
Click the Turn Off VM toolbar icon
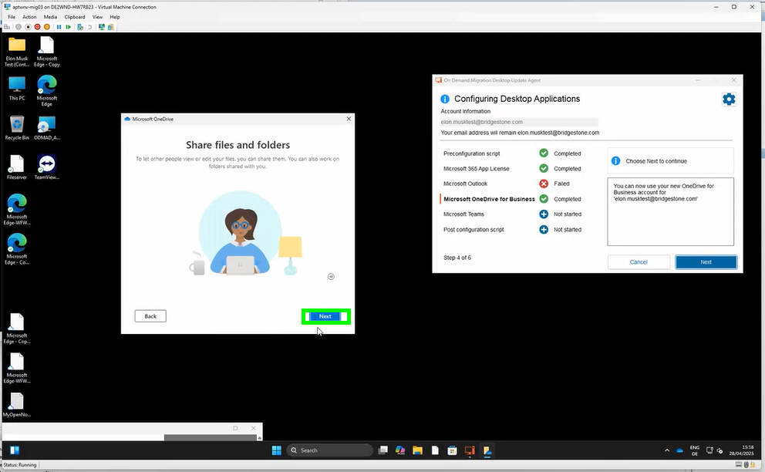[28, 27]
